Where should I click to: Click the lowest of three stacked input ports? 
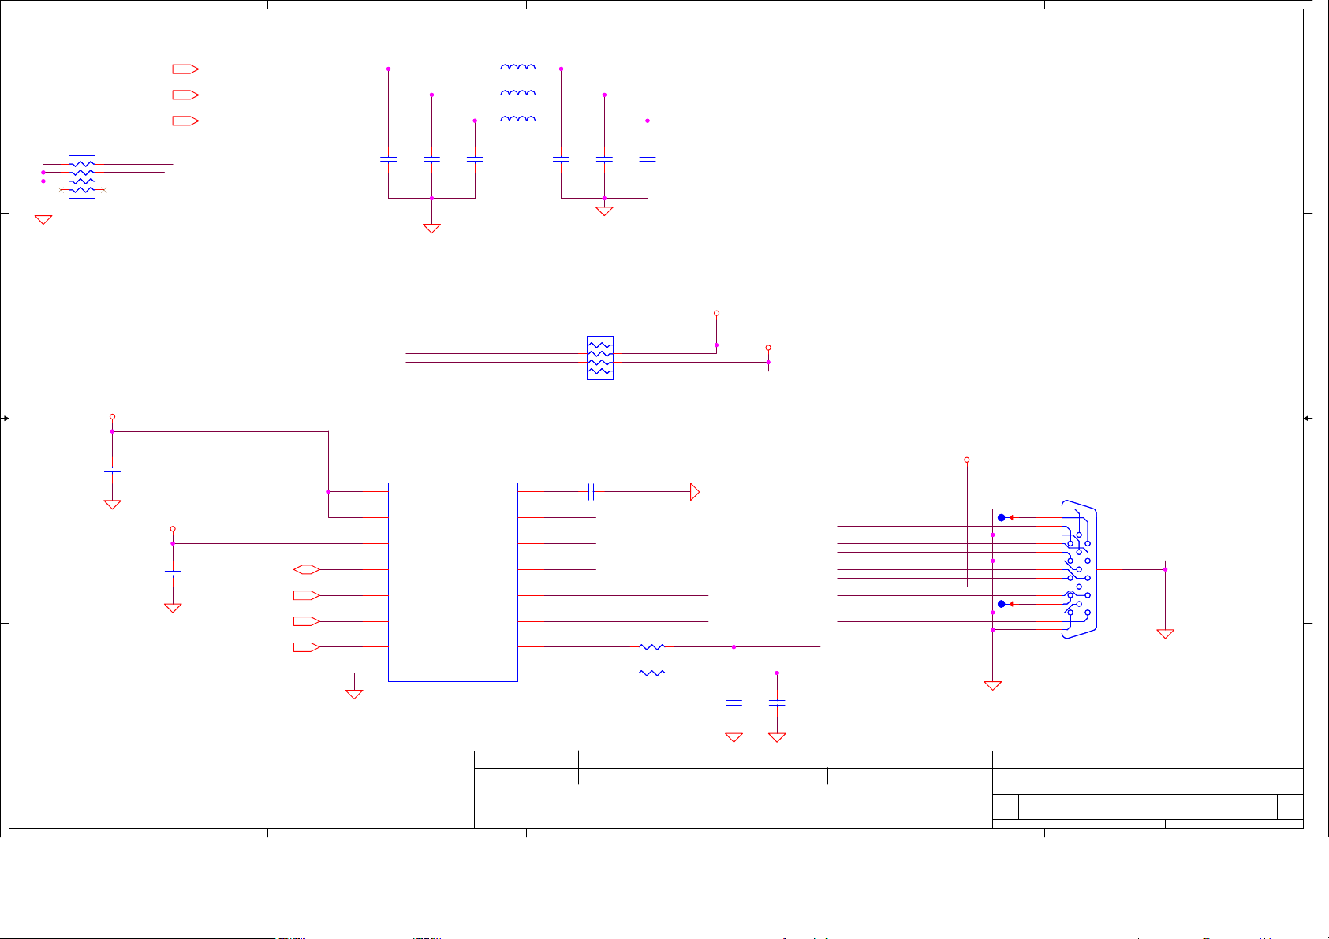[x=185, y=121]
